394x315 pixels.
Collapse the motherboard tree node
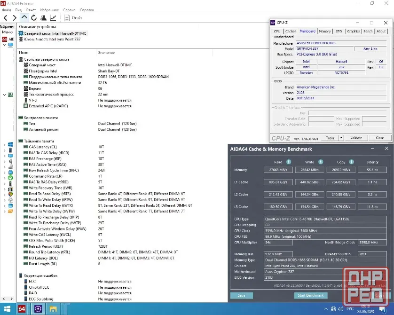click(4, 94)
